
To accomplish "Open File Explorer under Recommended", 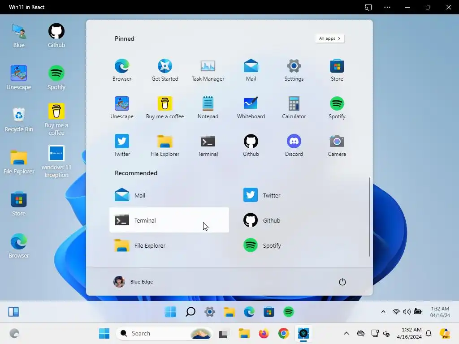I will 169,245.
